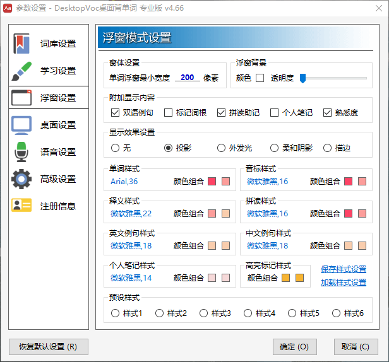Close the 参数设置 dialog window
389x362 pixels.
point(379,8)
